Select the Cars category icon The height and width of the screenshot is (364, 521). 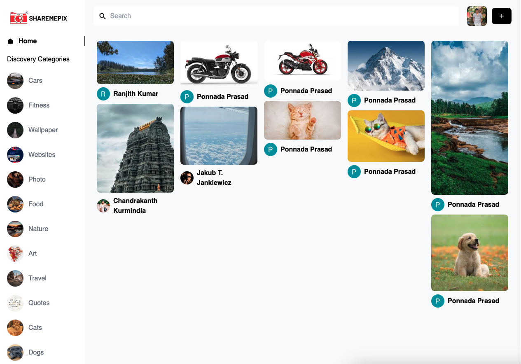pos(15,81)
